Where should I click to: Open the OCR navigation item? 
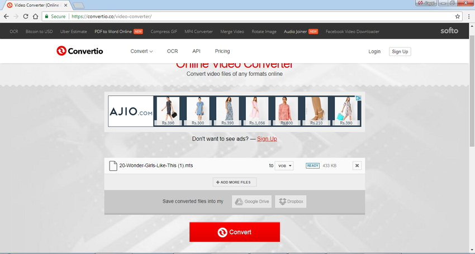(x=172, y=51)
